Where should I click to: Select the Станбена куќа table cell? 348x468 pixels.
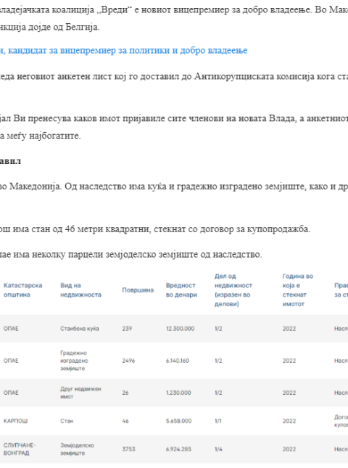pyautogui.click(x=80, y=329)
